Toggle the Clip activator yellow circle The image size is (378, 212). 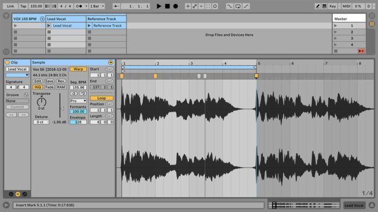pos(7,62)
